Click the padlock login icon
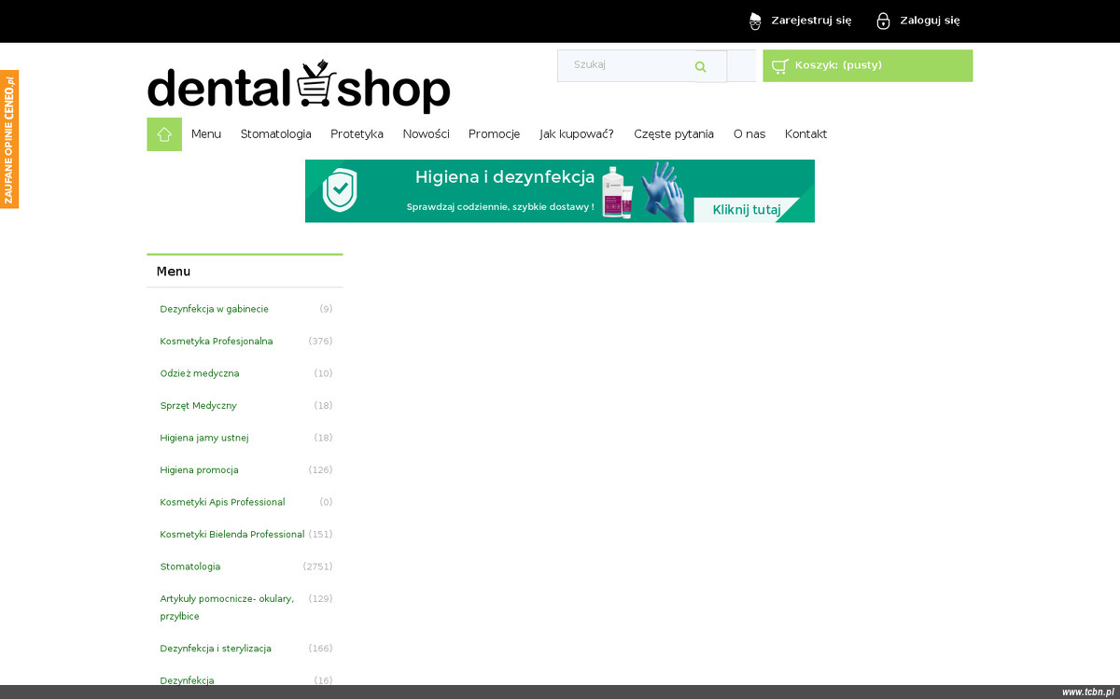This screenshot has width=1120, height=699. pos(883,21)
